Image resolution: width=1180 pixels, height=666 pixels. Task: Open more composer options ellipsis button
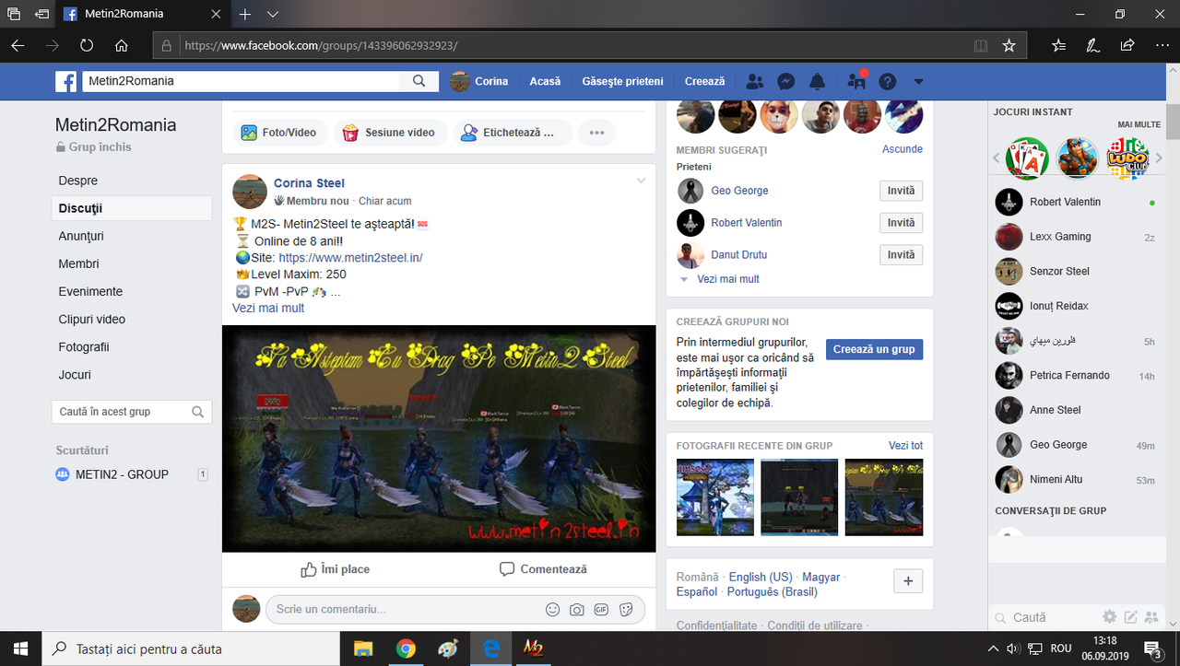596,133
